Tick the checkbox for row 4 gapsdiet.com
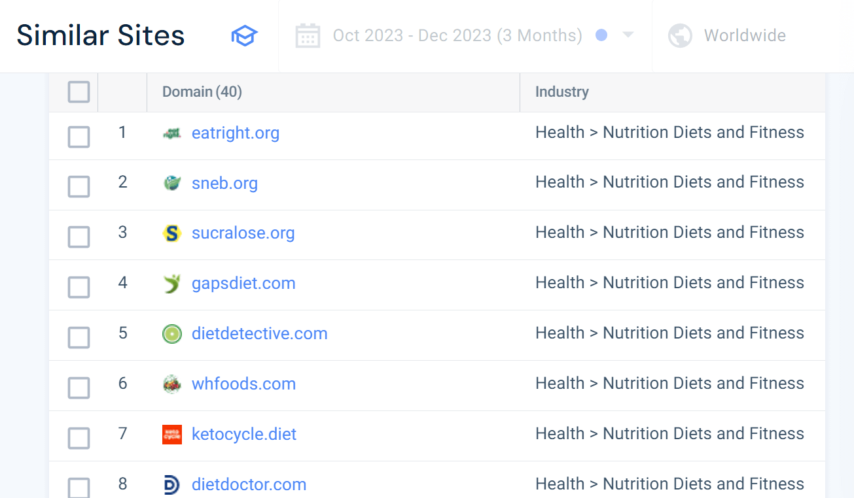 [79, 288]
